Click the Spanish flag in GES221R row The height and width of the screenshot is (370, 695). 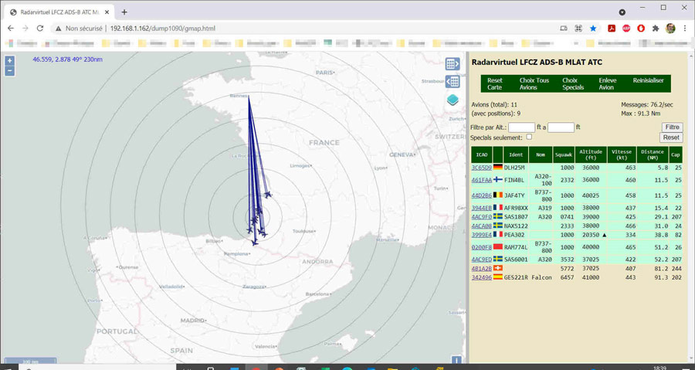tap(498, 277)
